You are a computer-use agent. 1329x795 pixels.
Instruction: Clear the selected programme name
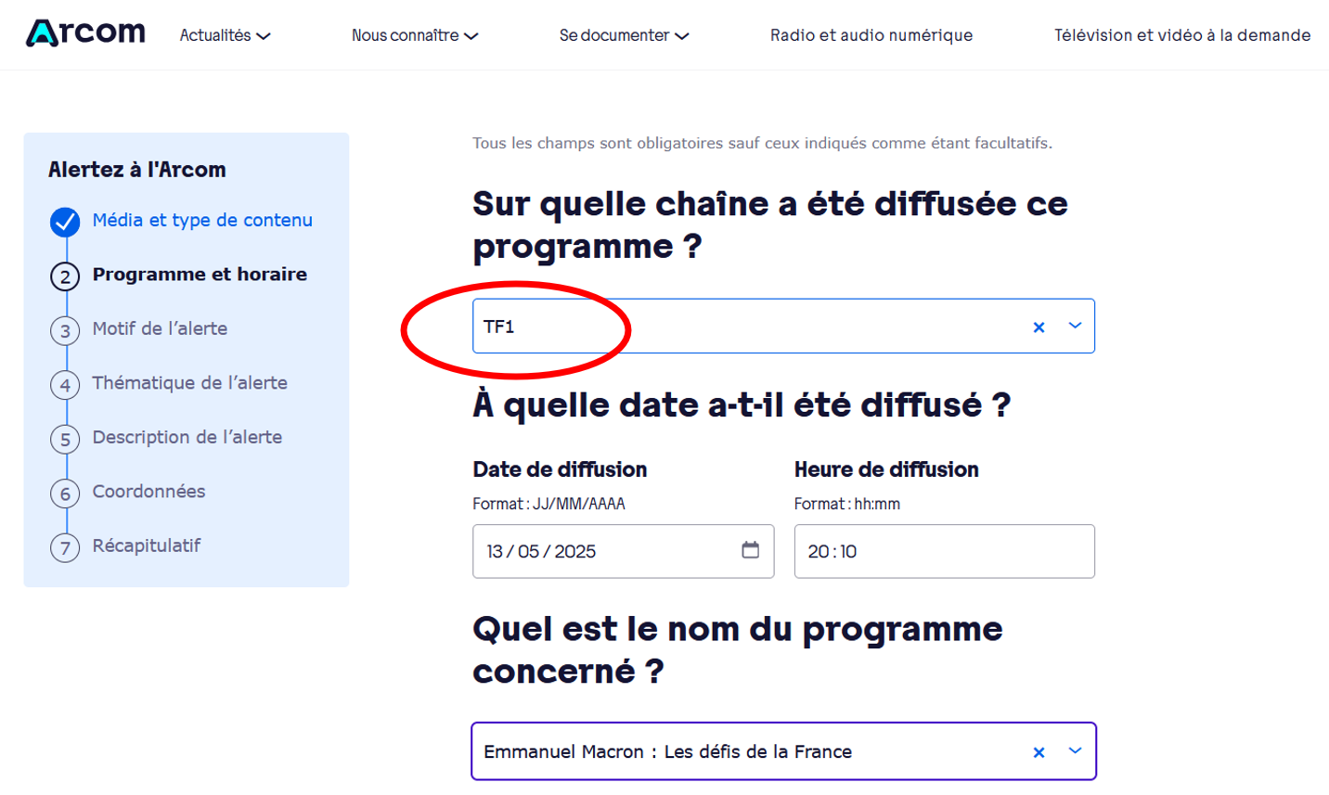(1039, 752)
